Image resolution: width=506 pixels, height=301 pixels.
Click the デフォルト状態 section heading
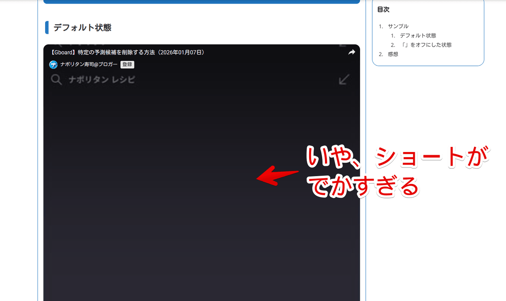point(82,28)
